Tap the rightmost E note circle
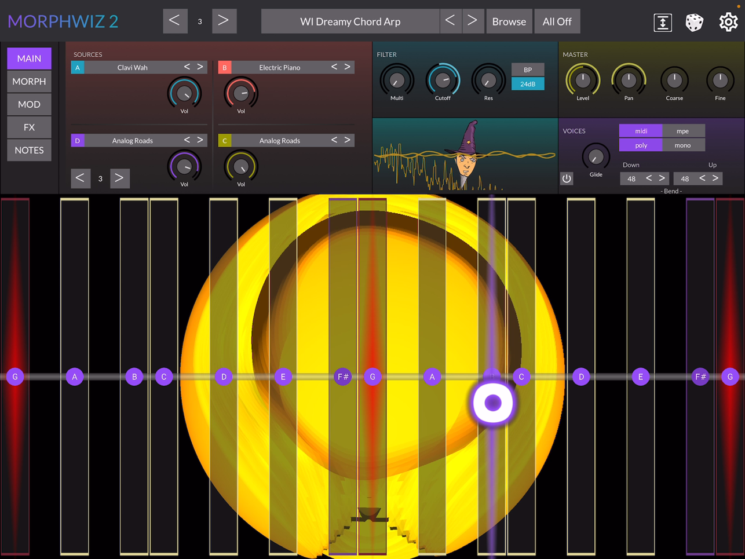The height and width of the screenshot is (559, 745). tap(641, 377)
